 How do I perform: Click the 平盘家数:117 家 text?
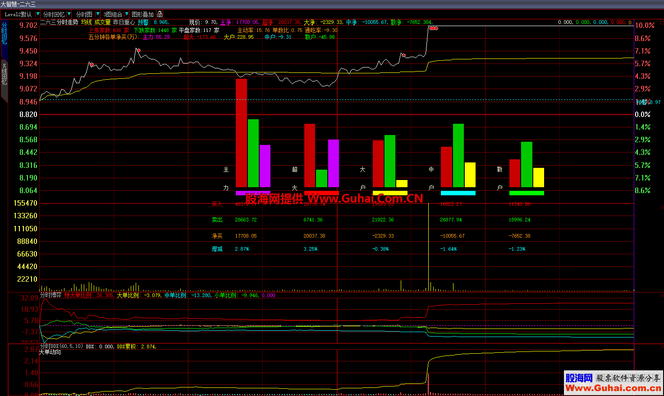tap(199, 31)
